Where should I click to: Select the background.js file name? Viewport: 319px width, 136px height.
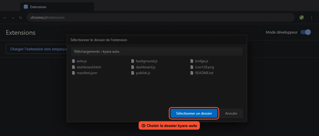click(x=147, y=61)
